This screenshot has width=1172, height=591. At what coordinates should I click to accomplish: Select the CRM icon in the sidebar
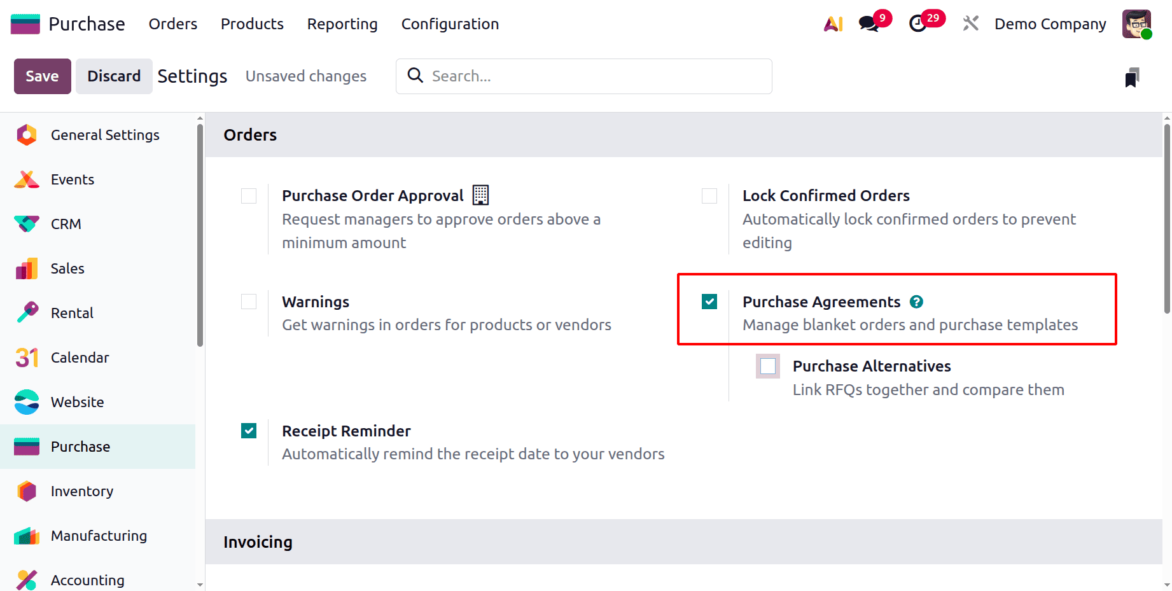coord(26,224)
